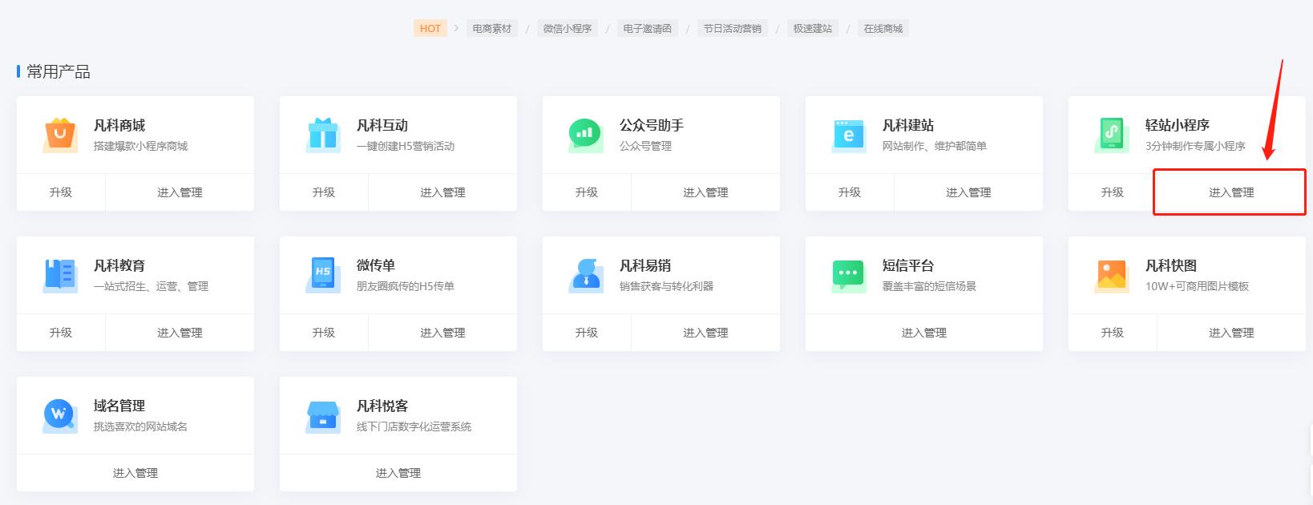The image size is (1313, 505).
Task: Click the 公众号助手 chat bubble icon
Action: pyautogui.click(x=585, y=135)
